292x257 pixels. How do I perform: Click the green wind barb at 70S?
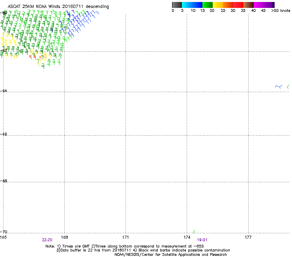pyautogui.click(x=194, y=232)
